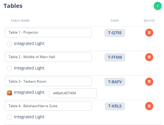
Task: Delete Table 2 - Middle of Main Hall
Action: point(149,57)
